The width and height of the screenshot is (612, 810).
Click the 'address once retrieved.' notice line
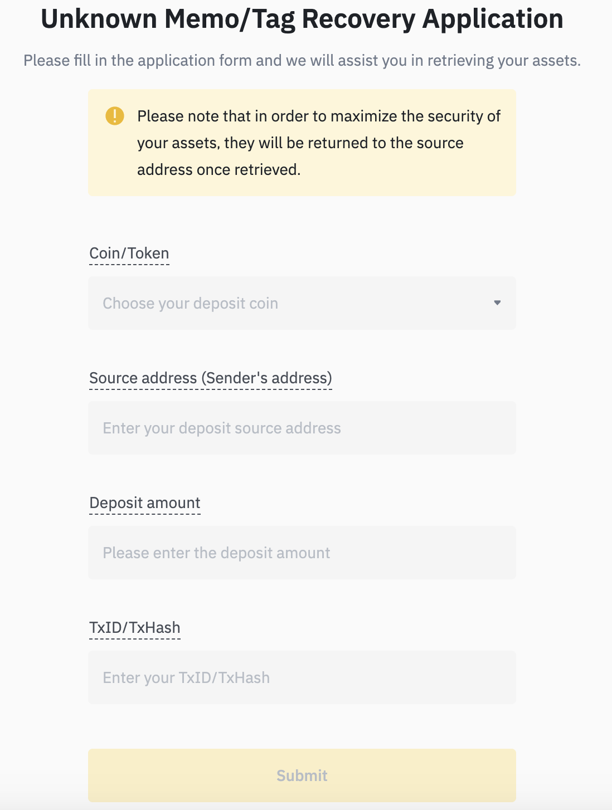(218, 169)
